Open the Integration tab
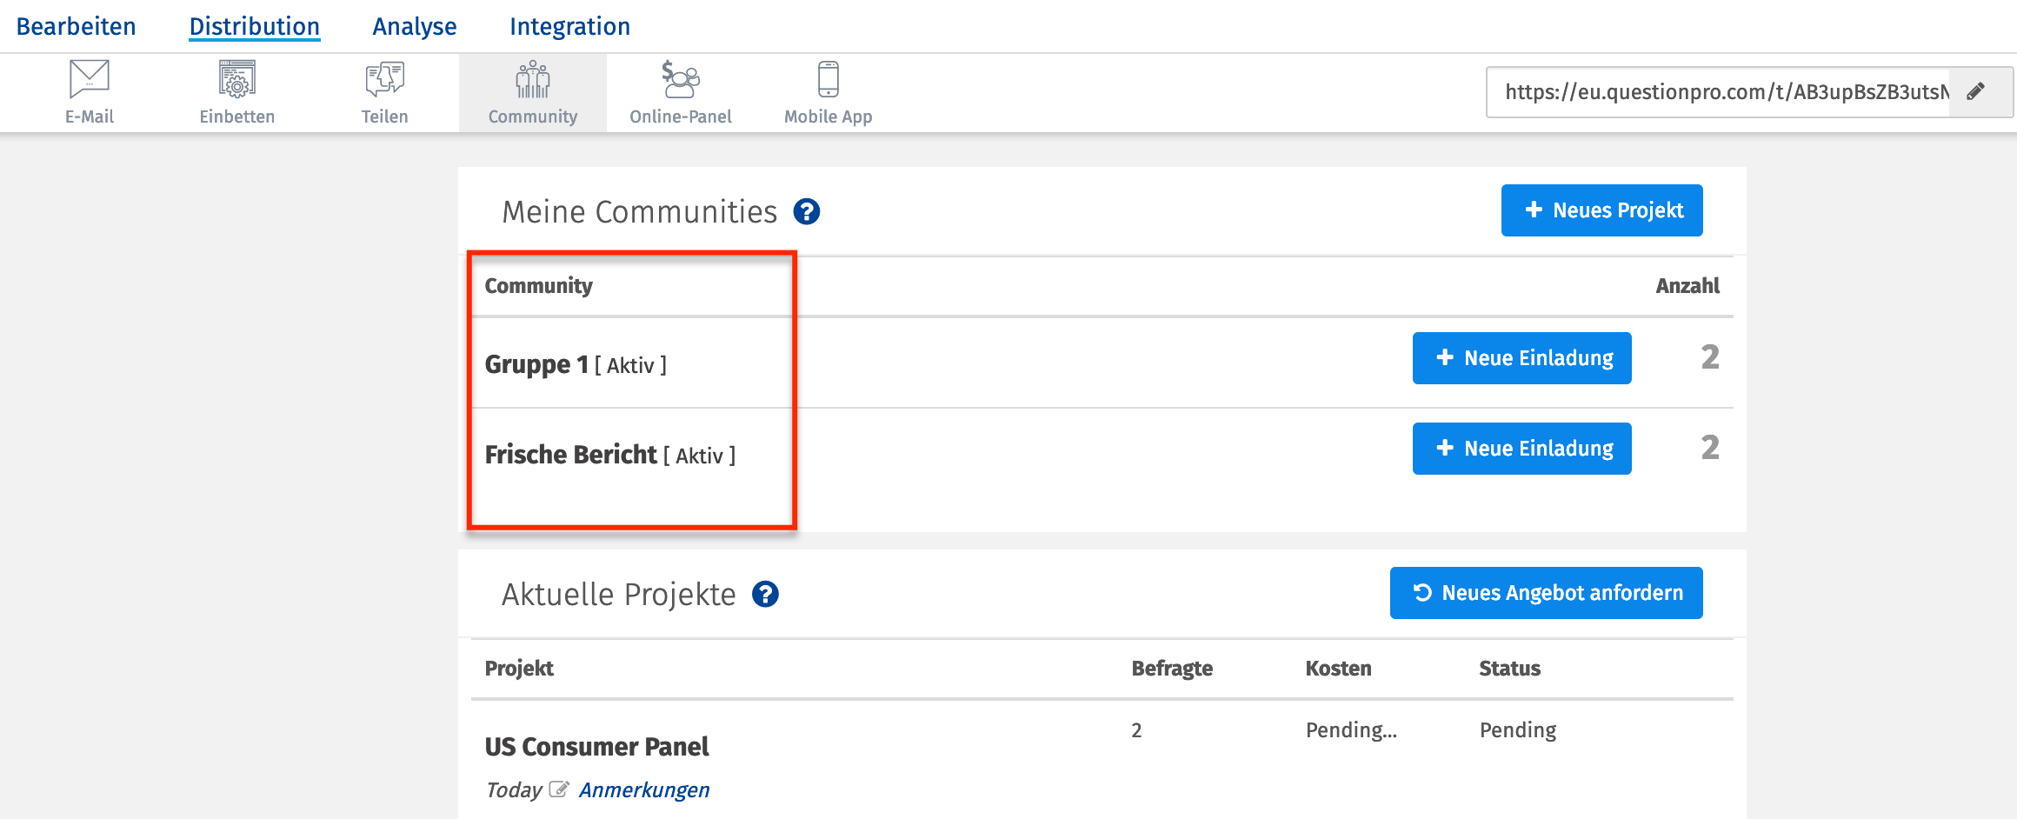This screenshot has height=819, width=2017. [569, 26]
